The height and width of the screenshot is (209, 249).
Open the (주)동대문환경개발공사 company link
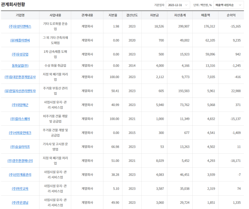20,77
